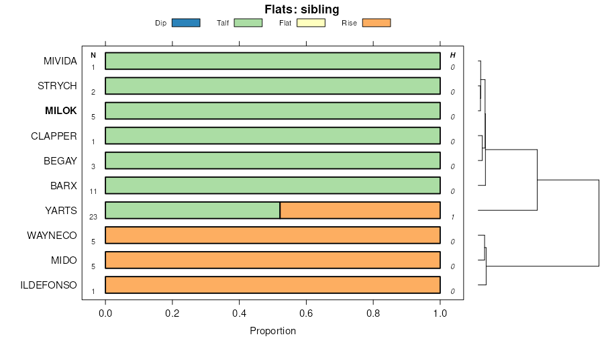Select the pale yellow Flat legend swatch
Screen dimensions: 604x349
coord(310,23)
